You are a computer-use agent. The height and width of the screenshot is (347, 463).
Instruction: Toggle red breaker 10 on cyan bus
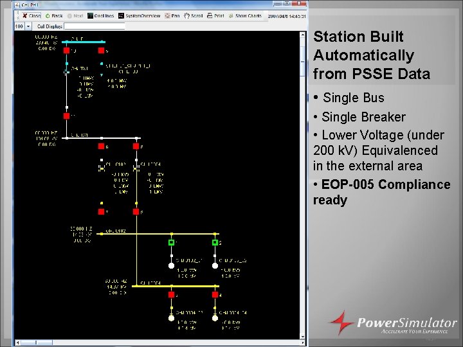[67, 51]
